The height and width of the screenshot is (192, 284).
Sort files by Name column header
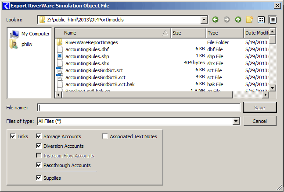113,33
